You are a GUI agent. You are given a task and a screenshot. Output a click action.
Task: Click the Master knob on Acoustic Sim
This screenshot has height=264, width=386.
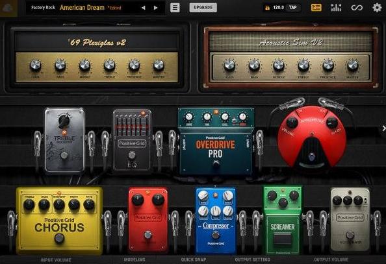352,66
